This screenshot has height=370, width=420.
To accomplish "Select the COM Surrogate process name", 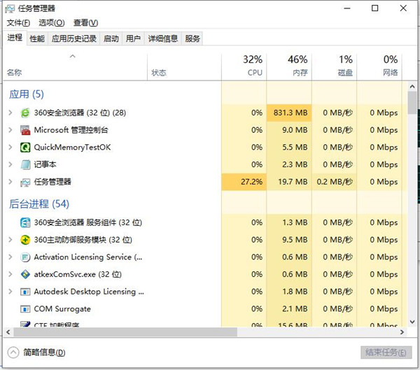I will pyautogui.click(x=62, y=309).
